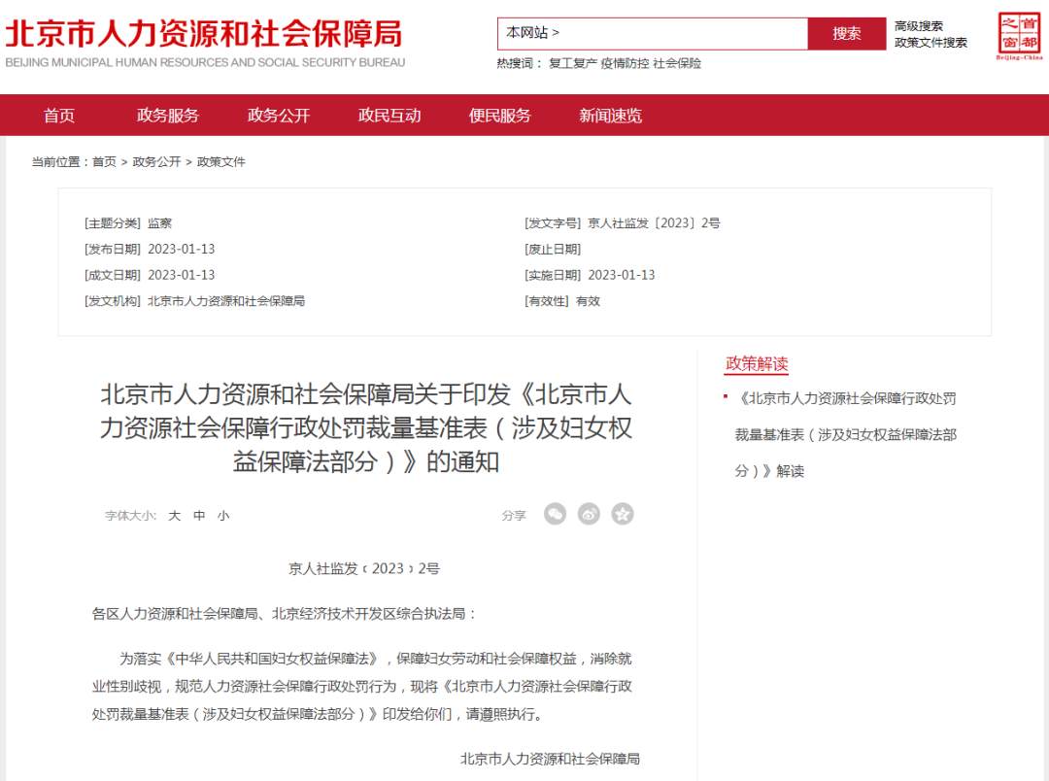Go to 新闻速览 in the navigation bar
This screenshot has width=1049, height=781.
(x=611, y=116)
